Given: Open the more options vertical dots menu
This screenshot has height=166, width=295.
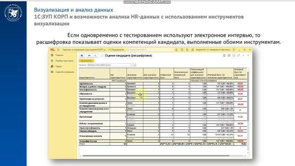Looking at the screenshot, I should point(243,55).
